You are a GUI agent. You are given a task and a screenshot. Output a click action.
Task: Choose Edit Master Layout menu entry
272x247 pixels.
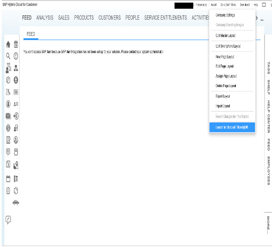pyautogui.click(x=232, y=36)
